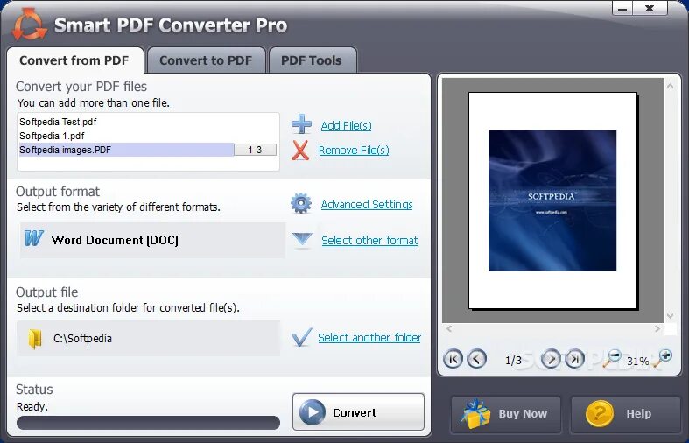Click the blue plus Add Files icon

coord(301,124)
